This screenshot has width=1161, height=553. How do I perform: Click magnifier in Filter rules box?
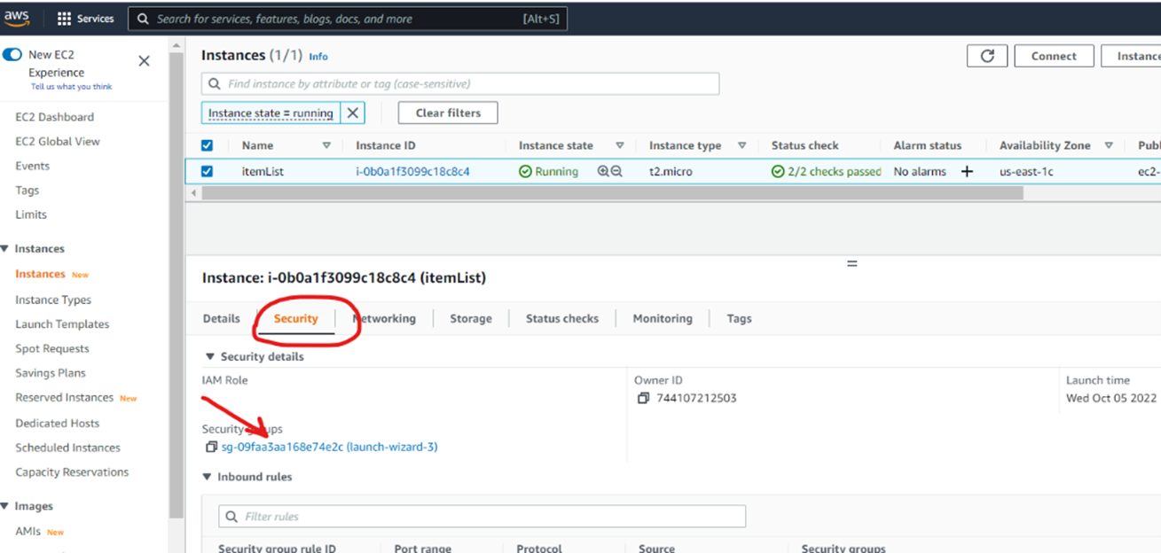point(232,517)
